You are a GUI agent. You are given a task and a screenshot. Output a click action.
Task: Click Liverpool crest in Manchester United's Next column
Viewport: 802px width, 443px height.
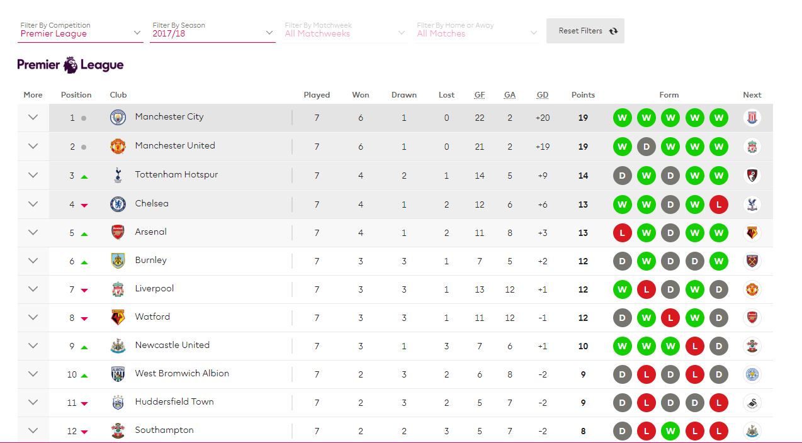[x=752, y=147]
